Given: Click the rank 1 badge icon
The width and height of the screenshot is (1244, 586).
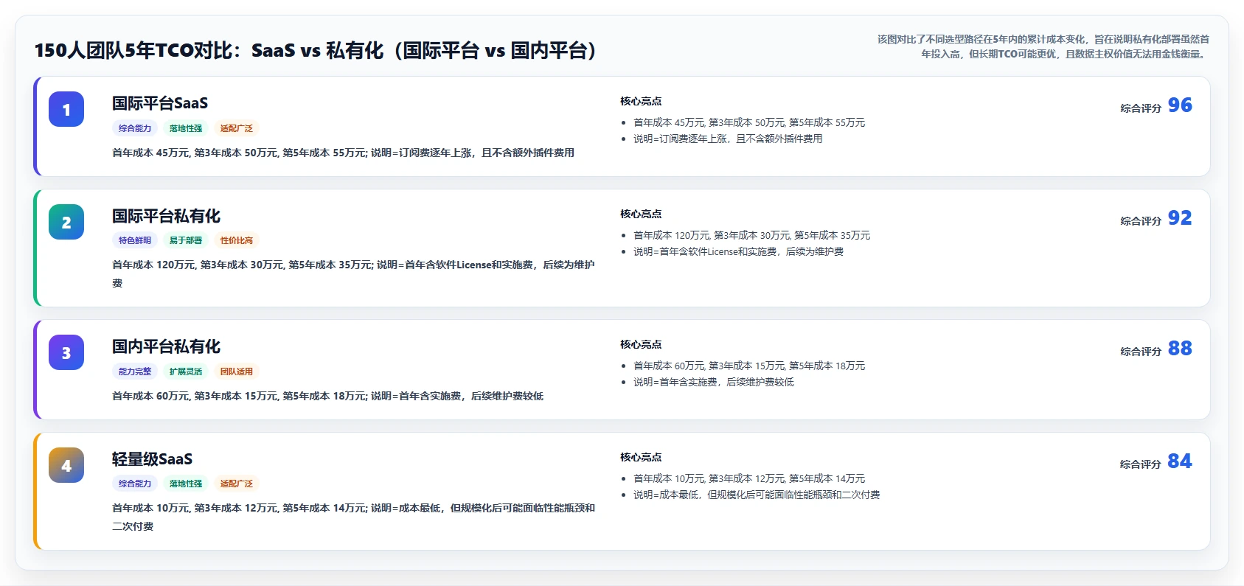Looking at the screenshot, I should pyautogui.click(x=66, y=109).
